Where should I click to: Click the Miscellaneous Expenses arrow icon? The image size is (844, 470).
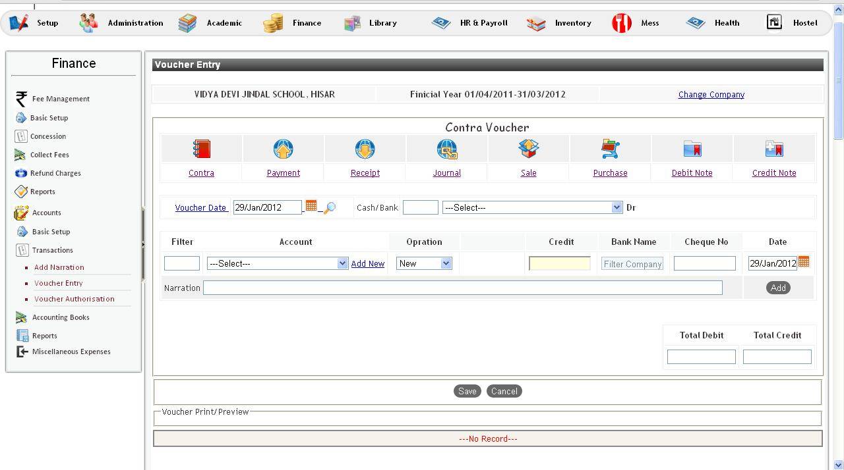point(22,352)
